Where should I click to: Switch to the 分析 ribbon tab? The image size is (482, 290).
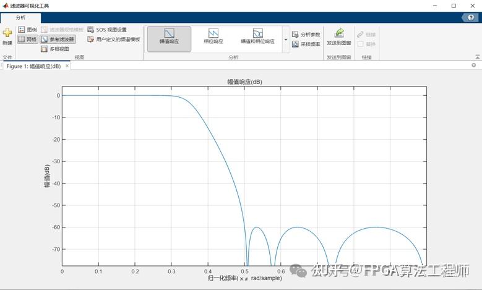20,18
